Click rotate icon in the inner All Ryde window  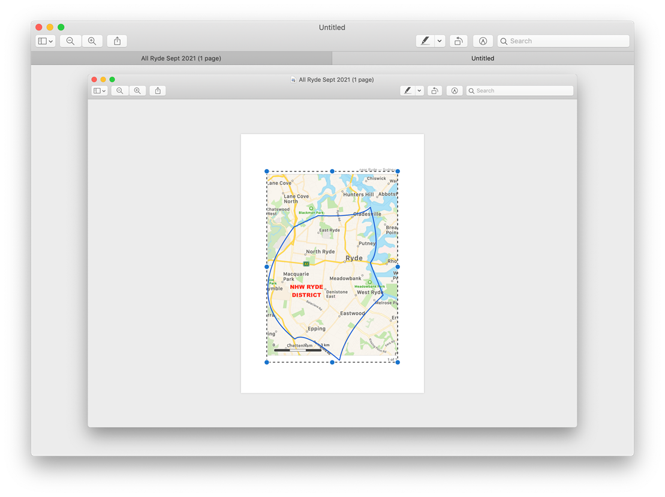(x=435, y=91)
